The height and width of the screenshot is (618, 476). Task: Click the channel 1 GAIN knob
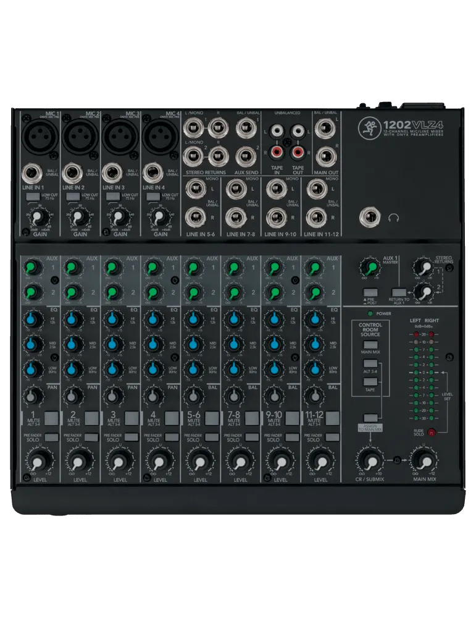tap(38, 217)
